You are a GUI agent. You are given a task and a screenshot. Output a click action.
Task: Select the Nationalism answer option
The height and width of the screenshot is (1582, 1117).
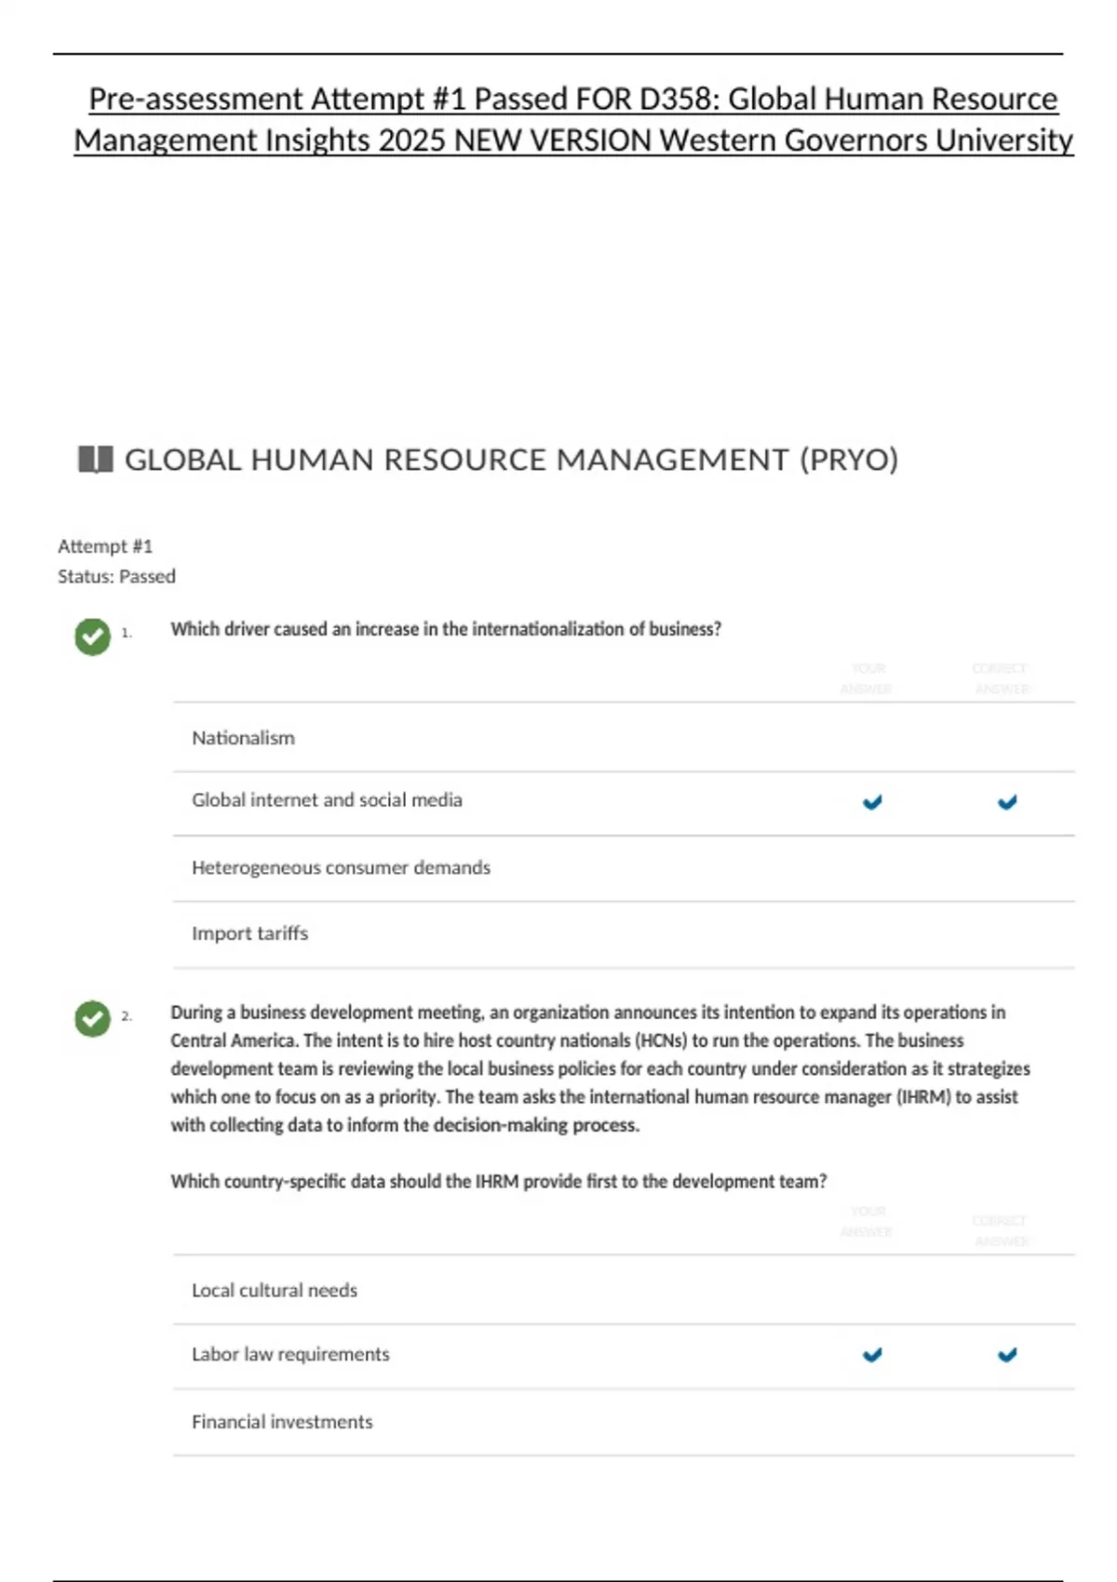point(243,738)
